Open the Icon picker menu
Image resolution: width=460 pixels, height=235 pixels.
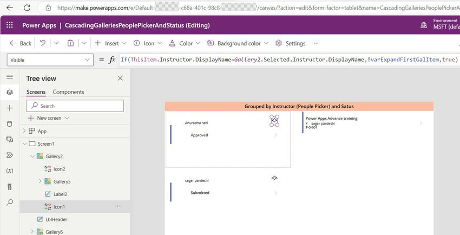tap(148, 43)
